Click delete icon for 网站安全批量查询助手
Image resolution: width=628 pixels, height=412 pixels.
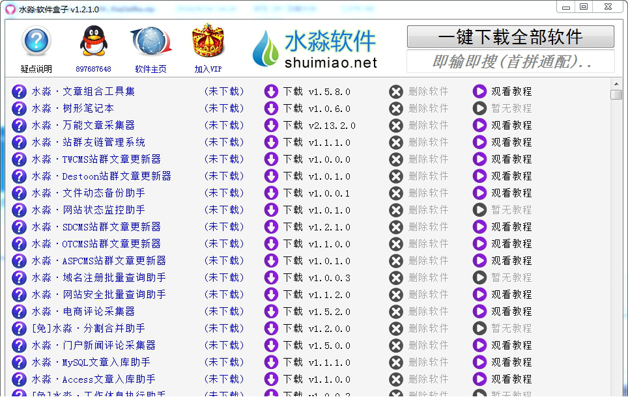(396, 295)
